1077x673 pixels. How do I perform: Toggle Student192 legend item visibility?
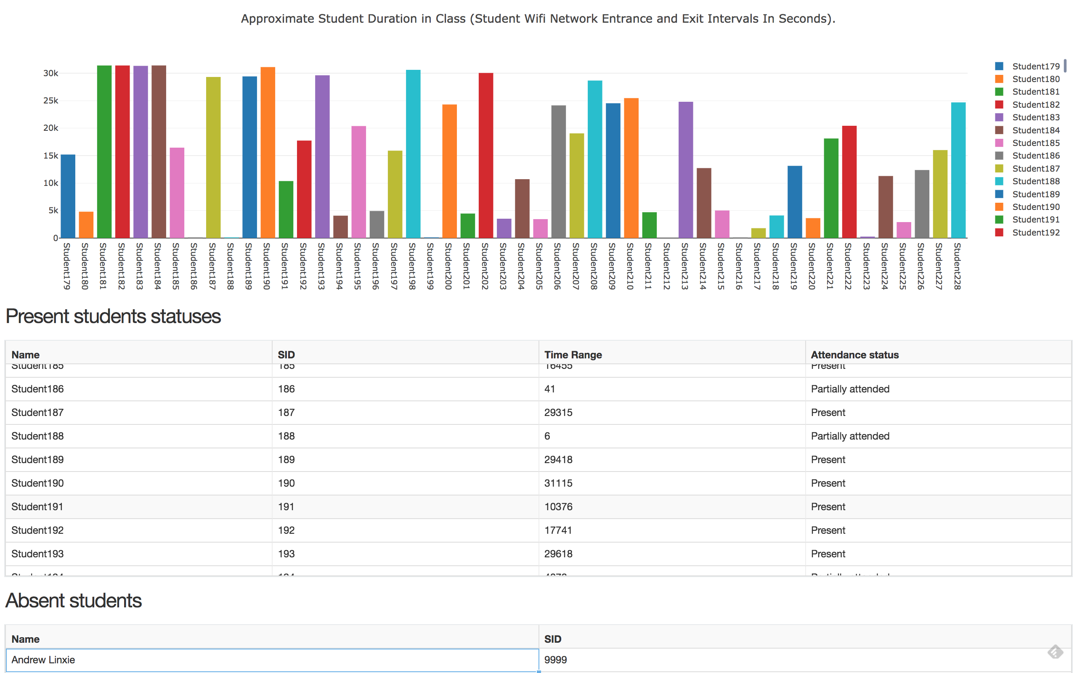pyautogui.click(x=1036, y=232)
